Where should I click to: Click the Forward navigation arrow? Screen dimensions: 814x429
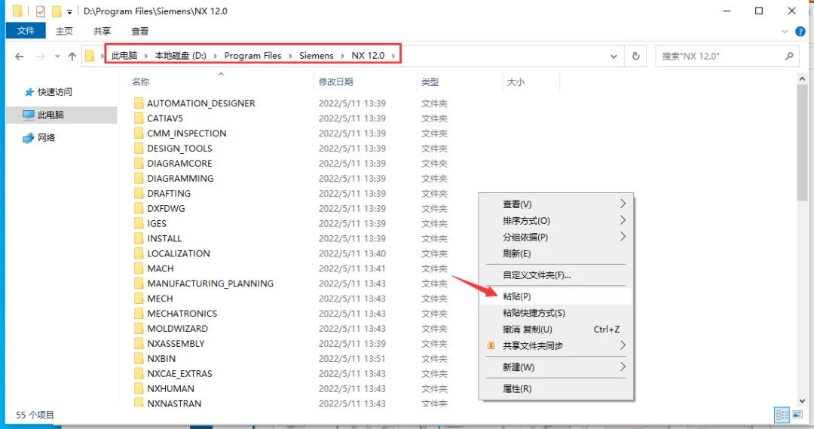coord(40,56)
